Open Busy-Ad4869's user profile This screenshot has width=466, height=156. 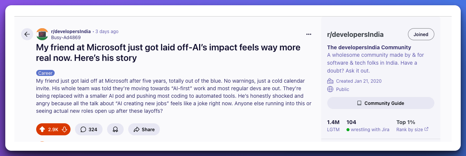(66, 38)
